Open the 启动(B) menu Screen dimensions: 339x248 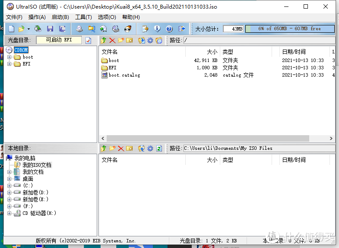[x=60, y=17]
